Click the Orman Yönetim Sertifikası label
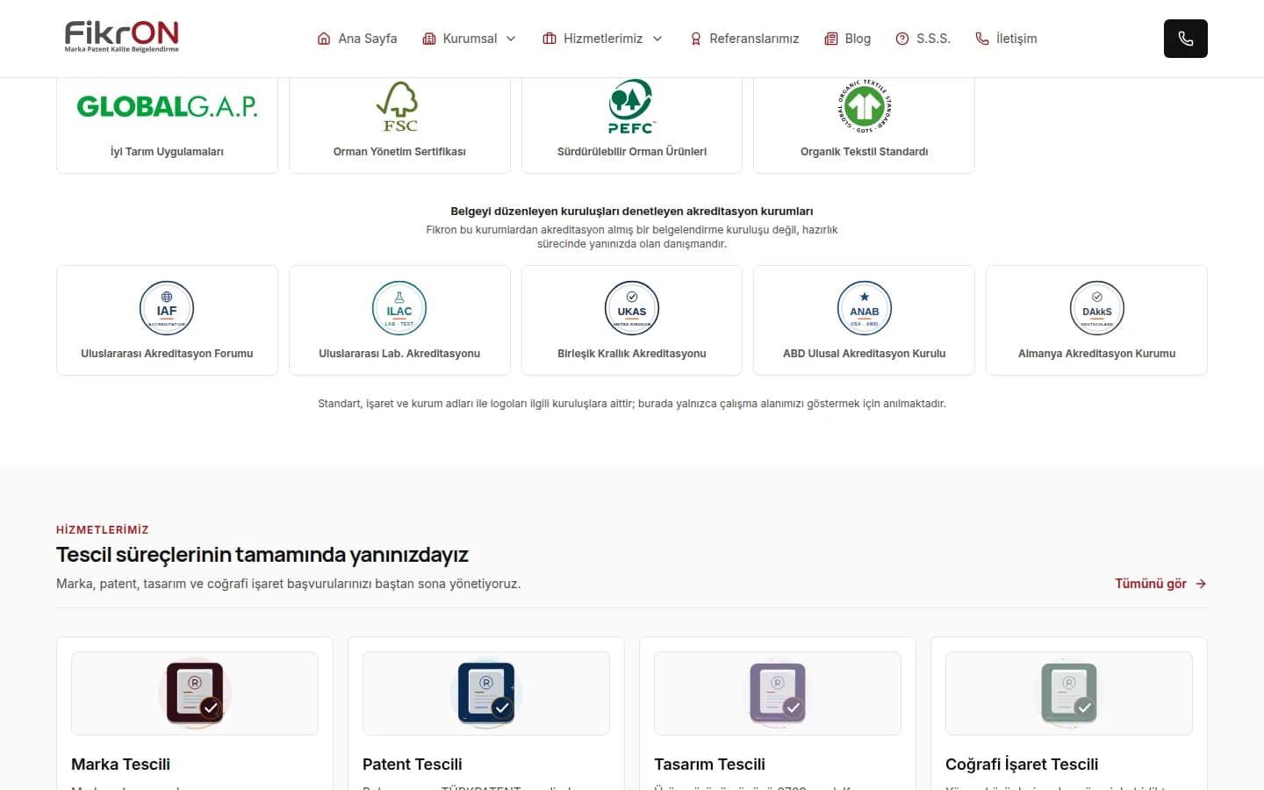The image size is (1264, 790). pyautogui.click(x=399, y=152)
